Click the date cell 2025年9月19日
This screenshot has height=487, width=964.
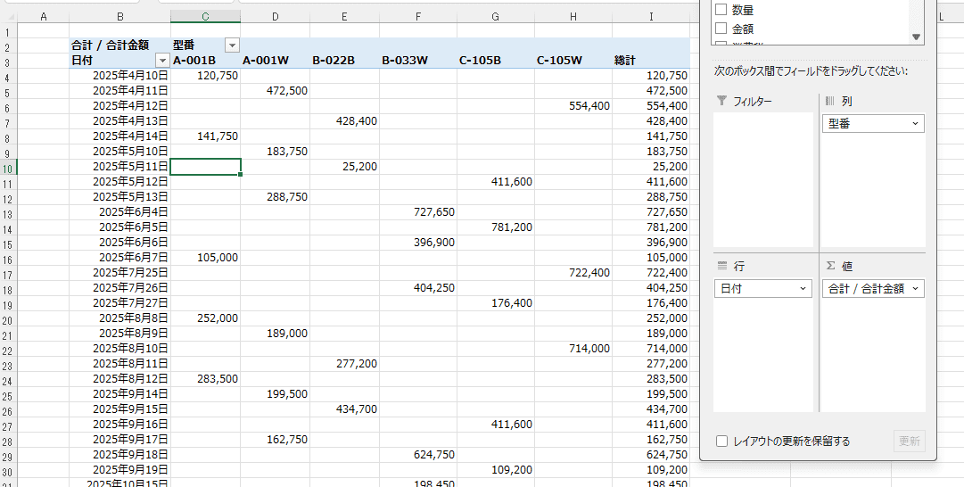pyautogui.click(x=119, y=470)
